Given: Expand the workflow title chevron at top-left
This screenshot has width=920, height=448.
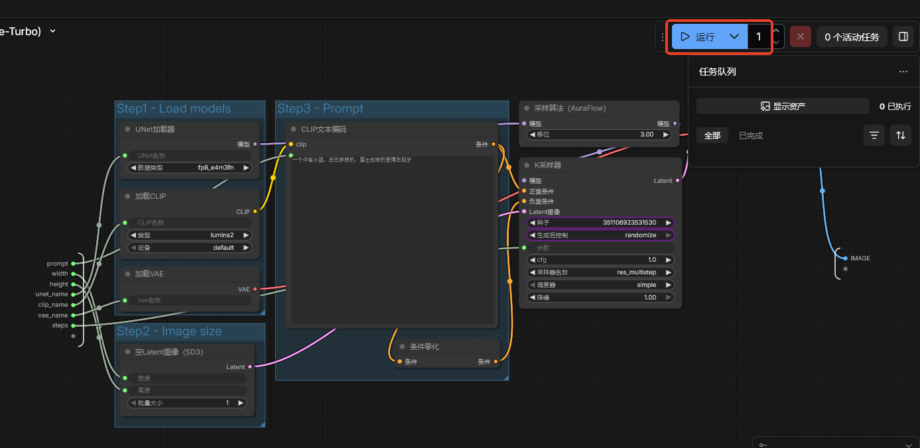Looking at the screenshot, I should click(53, 30).
